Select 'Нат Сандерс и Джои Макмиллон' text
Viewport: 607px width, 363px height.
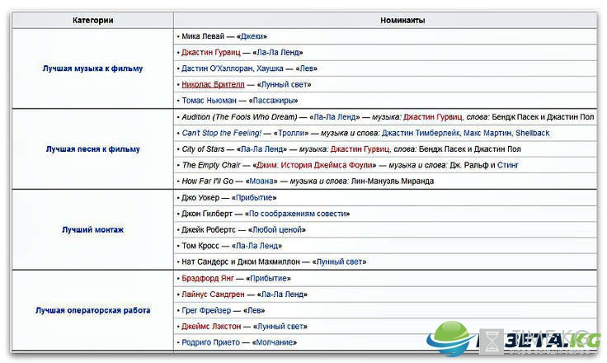coord(241,262)
